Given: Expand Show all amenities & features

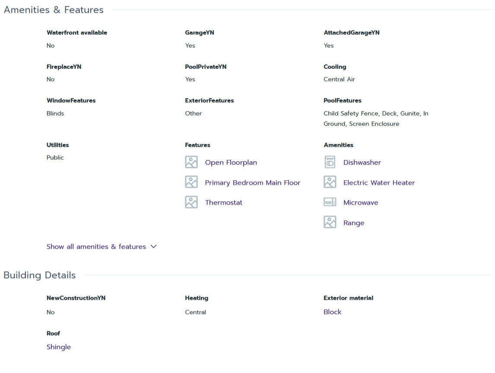Looking at the screenshot, I should tap(96, 247).
